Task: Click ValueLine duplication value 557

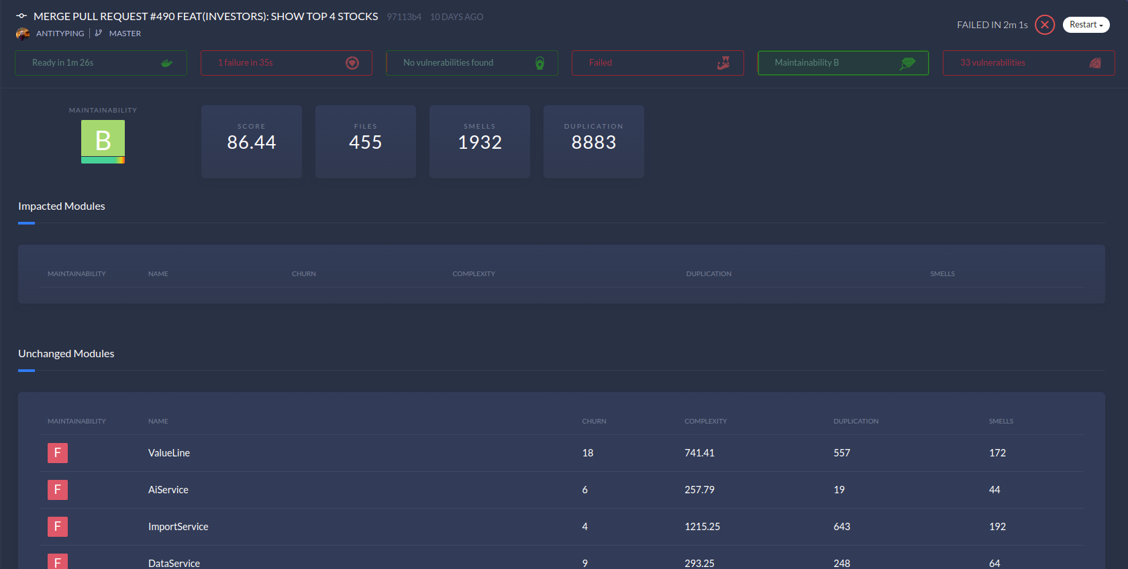Action: click(x=842, y=453)
